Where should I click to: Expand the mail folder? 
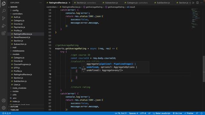tap(26, 48)
